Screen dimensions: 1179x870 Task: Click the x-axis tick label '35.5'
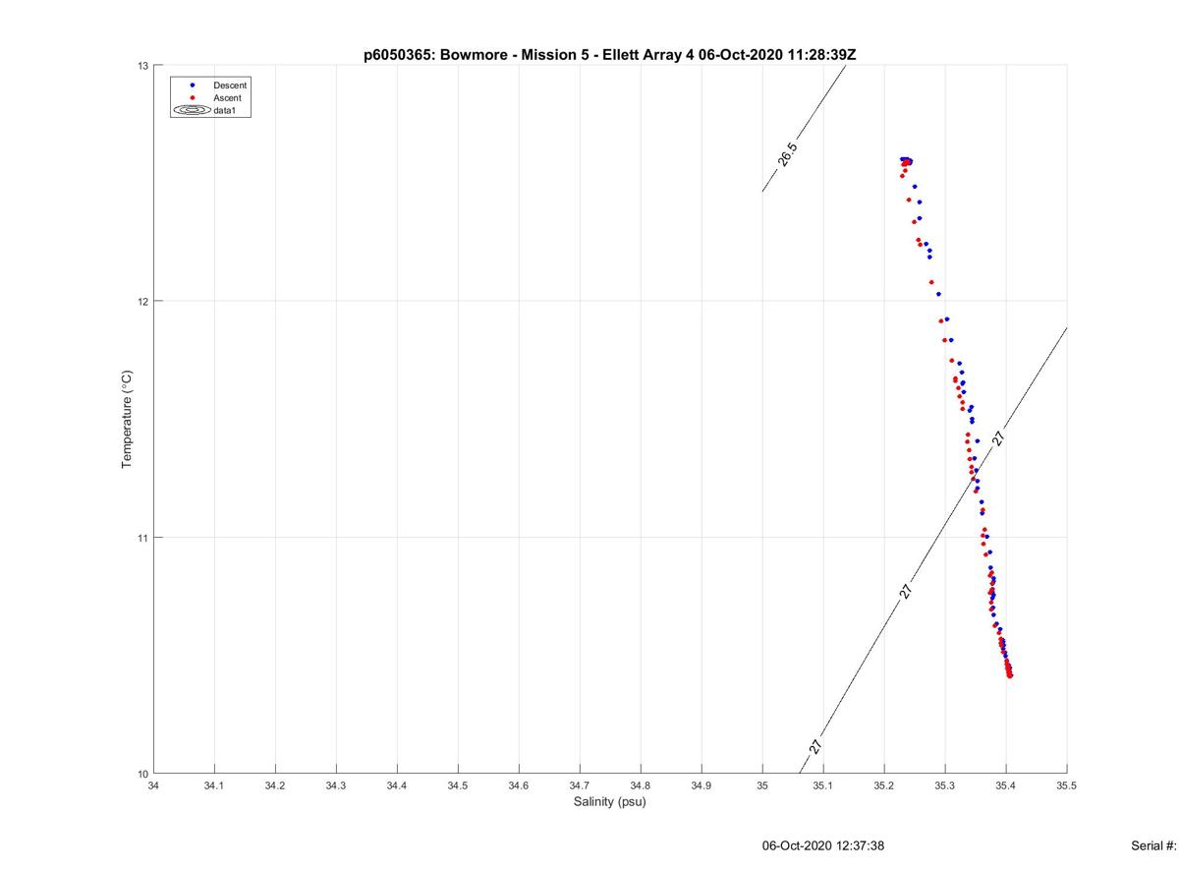(1067, 786)
